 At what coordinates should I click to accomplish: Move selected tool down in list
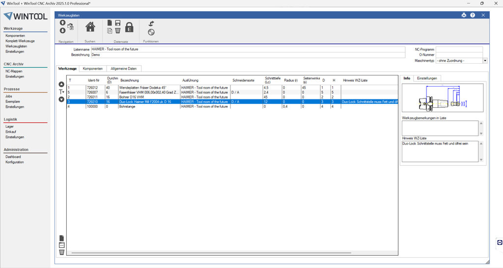click(x=61, y=99)
